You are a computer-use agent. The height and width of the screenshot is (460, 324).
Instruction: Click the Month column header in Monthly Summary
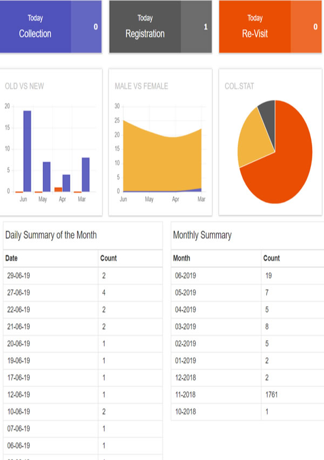pos(181,258)
